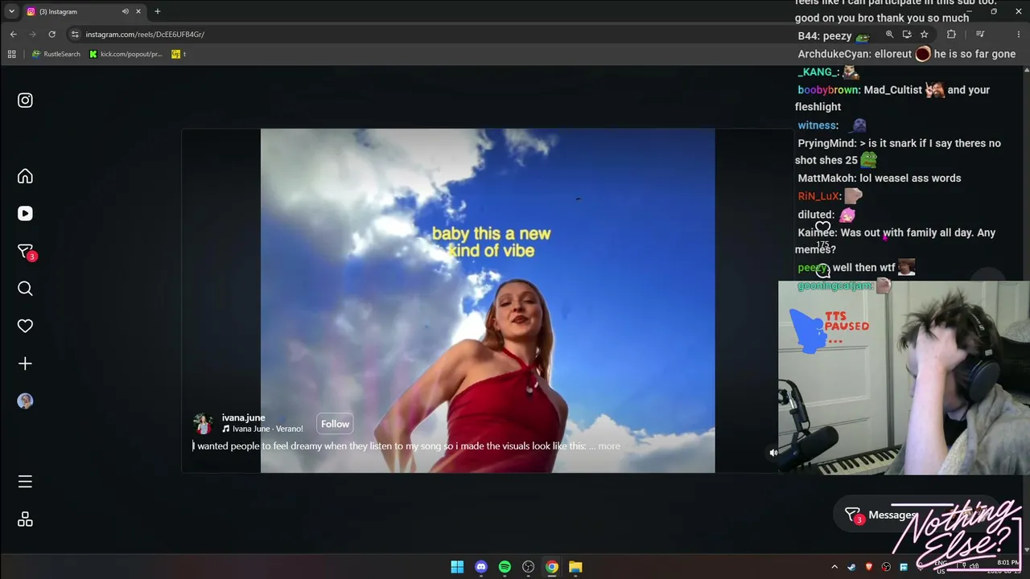
Task: Follow ivana.june
Action: (x=335, y=424)
